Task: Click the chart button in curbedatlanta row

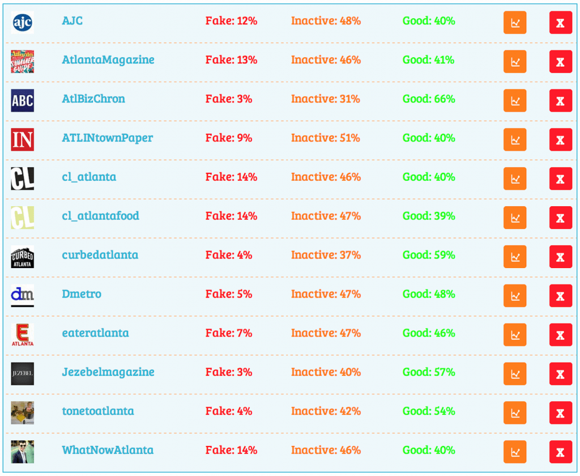Action: coord(515,257)
